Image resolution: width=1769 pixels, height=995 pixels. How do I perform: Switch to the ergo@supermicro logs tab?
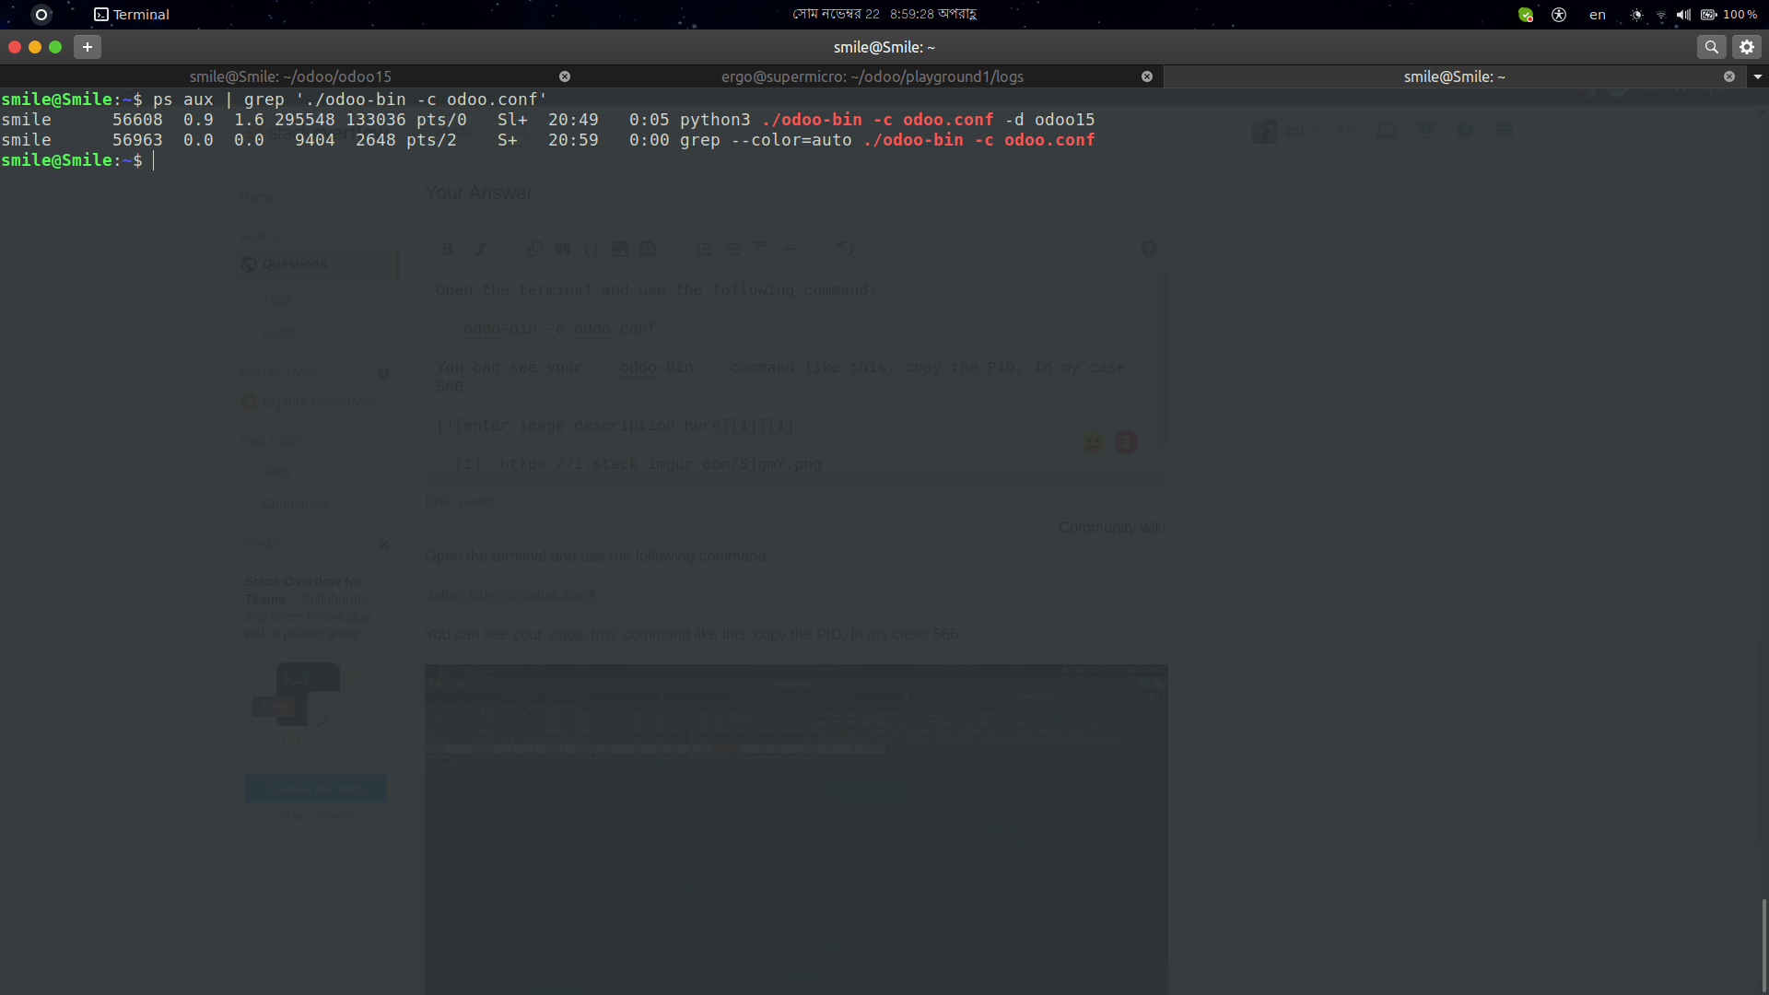(872, 76)
